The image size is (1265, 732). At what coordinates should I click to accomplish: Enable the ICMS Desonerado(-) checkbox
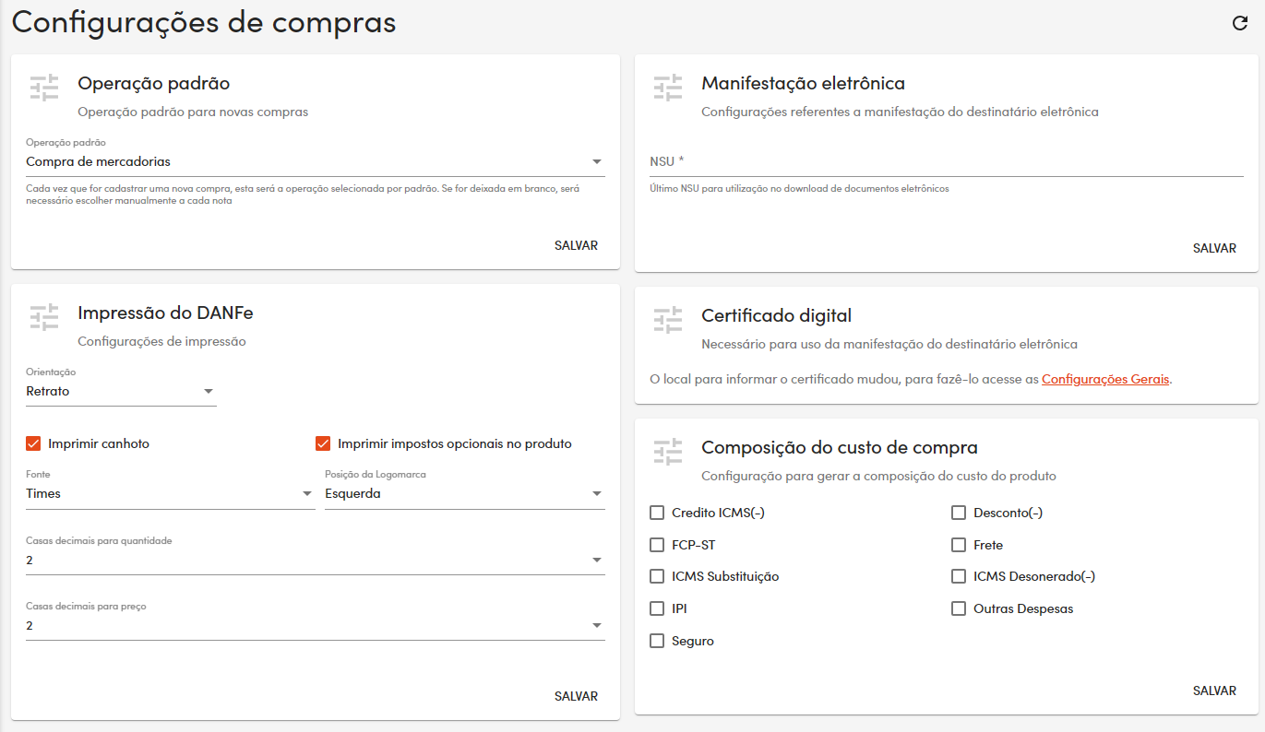coord(959,576)
